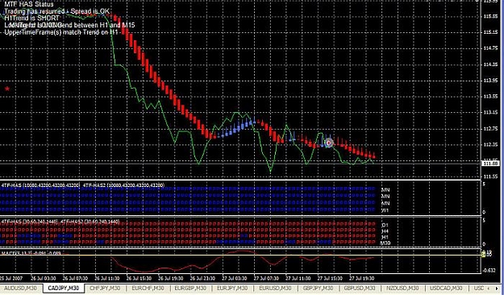Click the D1 timeframe row label
This screenshot has width=504, height=295.
click(385, 225)
